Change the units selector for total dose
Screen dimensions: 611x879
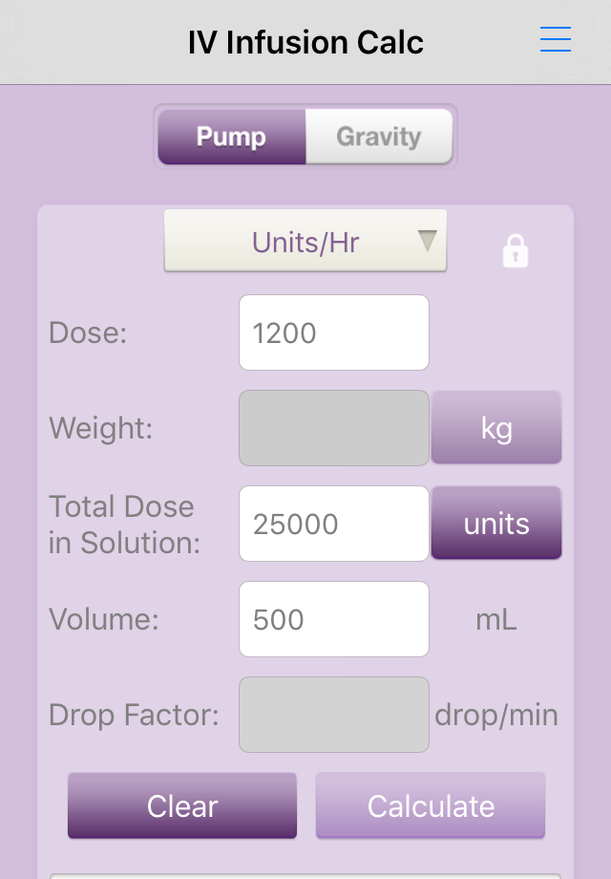coord(496,523)
